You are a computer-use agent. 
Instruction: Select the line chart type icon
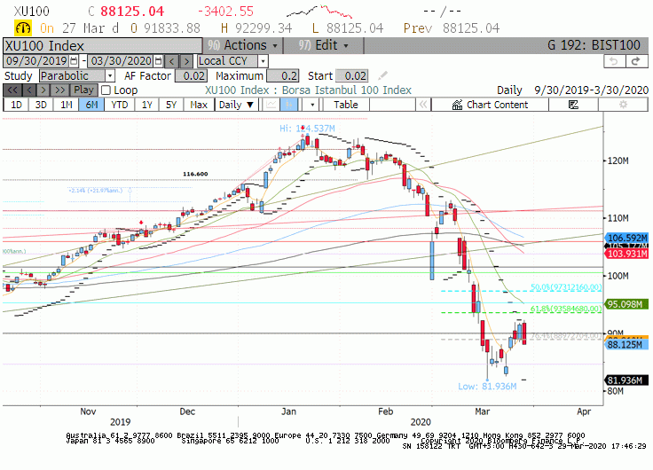(271, 105)
